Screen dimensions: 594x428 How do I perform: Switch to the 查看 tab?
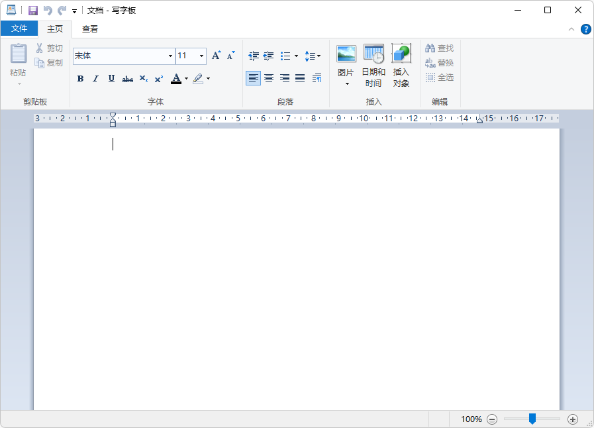point(90,28)
